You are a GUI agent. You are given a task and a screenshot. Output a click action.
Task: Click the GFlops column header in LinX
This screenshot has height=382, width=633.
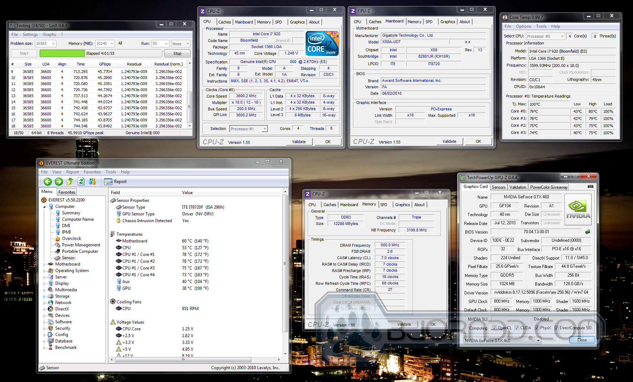coord(105,64)
